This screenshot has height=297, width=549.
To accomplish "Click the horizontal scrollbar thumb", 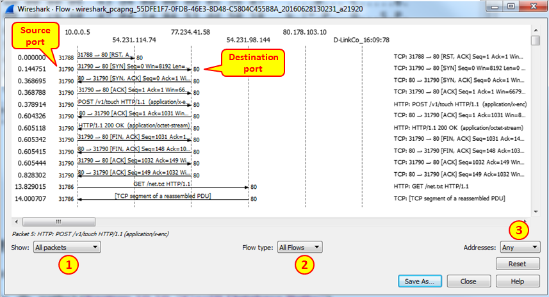I will tap(59, 221).
